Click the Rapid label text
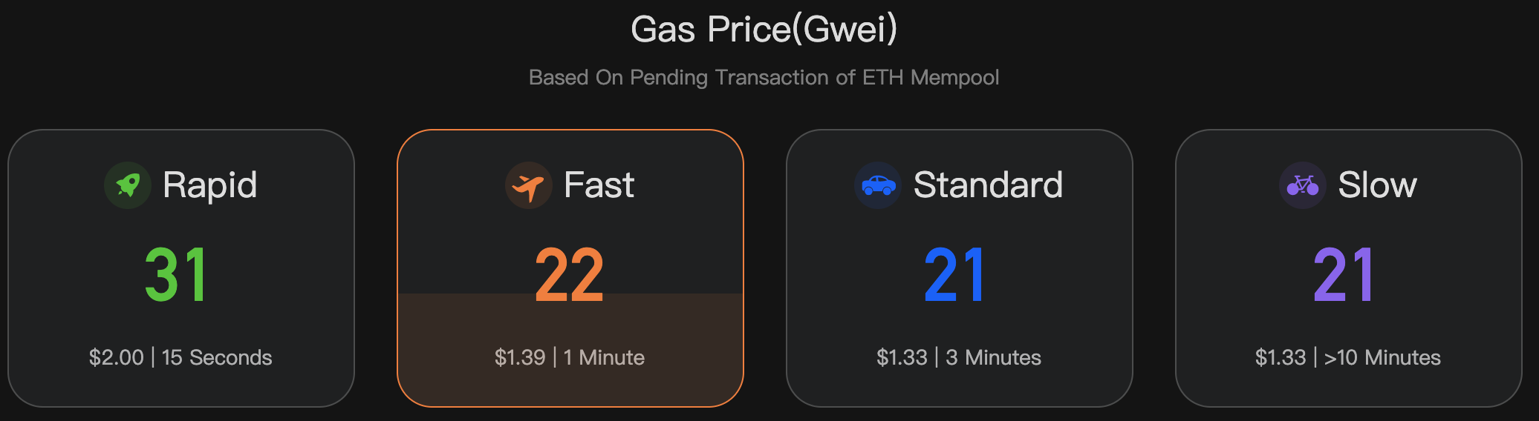 pos(210,185)
